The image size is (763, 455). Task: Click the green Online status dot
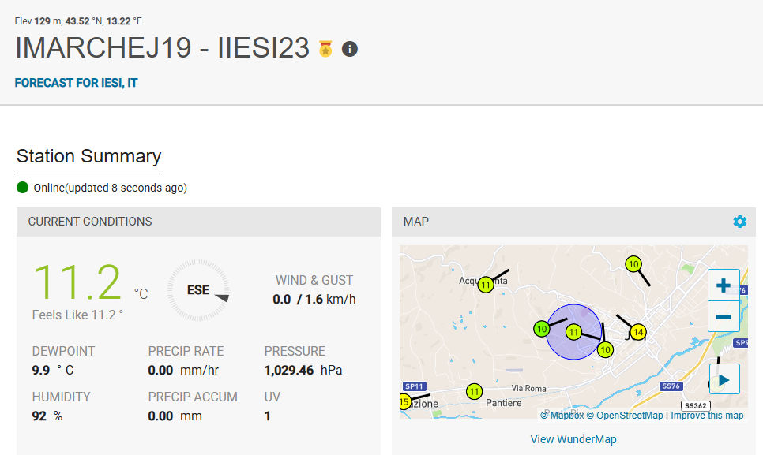[23, 188]
